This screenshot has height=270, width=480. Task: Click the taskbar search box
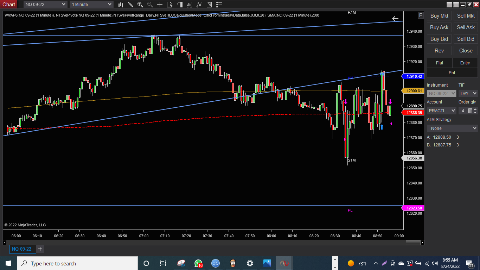point(77,263)
